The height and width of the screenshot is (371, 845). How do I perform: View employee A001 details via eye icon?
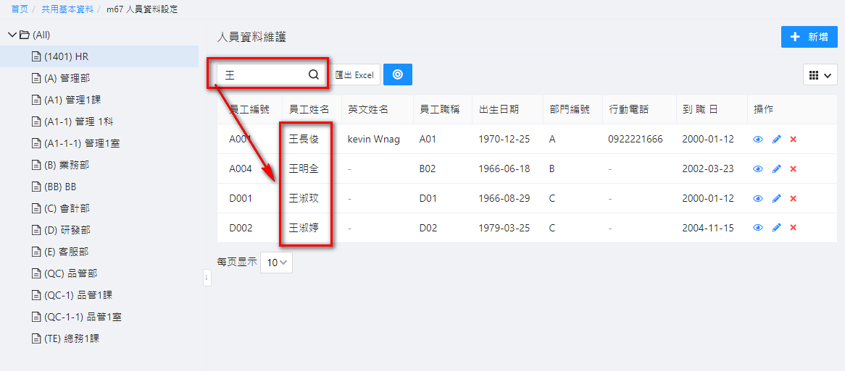click(x=758, y=140)
